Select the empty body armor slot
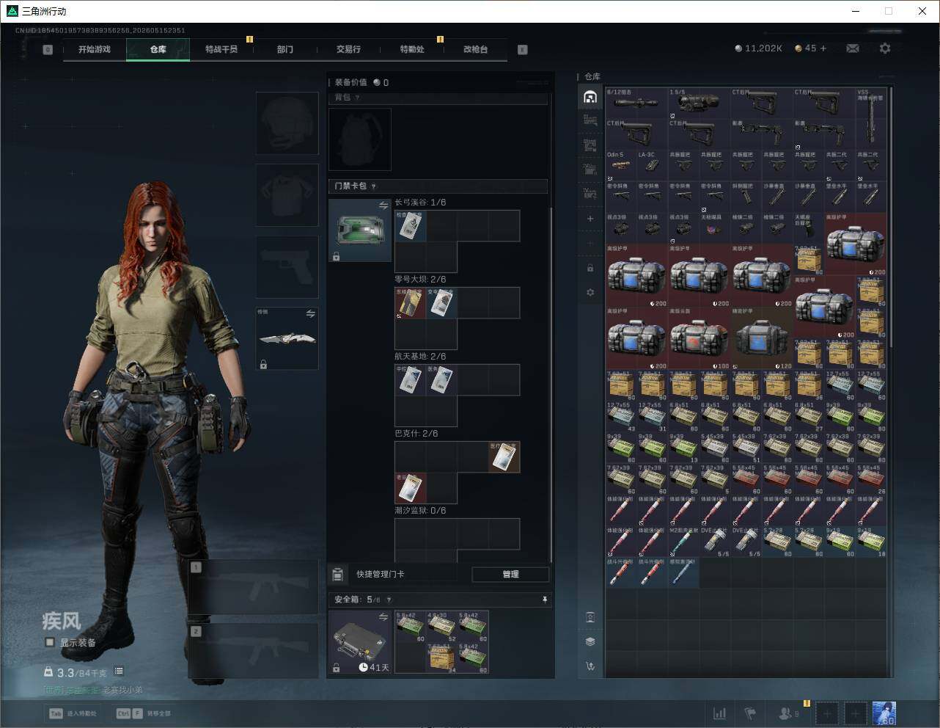This screenshot has height=728, width=940. (x=287, y=195)
